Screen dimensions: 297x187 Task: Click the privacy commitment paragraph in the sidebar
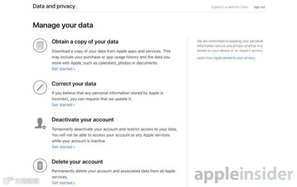click(230, 46)
